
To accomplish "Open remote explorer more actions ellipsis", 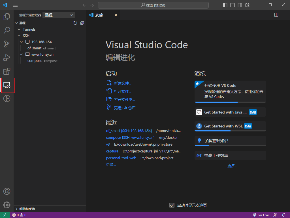I will [80, 15].
